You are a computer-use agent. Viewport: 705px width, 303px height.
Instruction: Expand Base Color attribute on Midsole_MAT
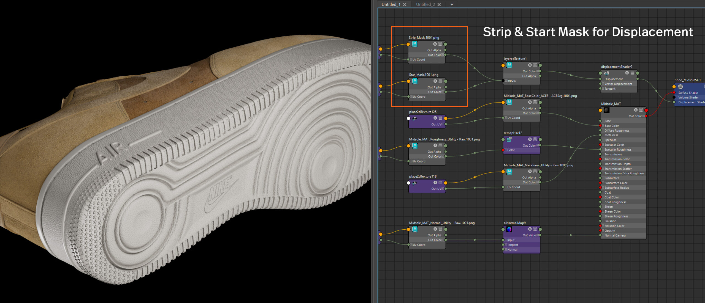pyautogui.click(x=603, y=126)
